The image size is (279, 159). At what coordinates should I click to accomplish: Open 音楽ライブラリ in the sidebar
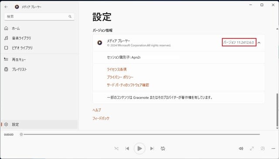pyautogui.click(x=39, y=38)
